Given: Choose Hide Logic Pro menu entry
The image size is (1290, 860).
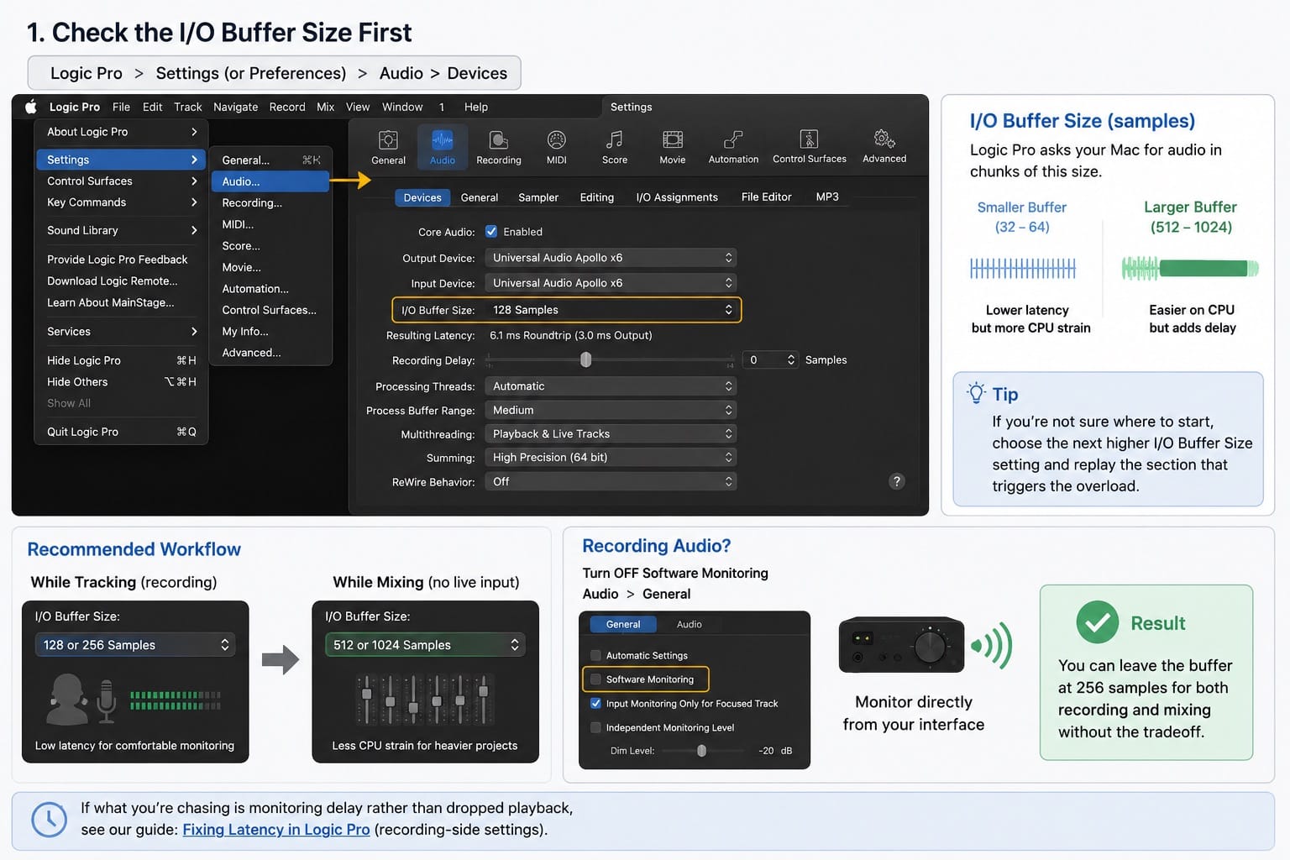Looking at the screenshot, I should click(122, 360).
